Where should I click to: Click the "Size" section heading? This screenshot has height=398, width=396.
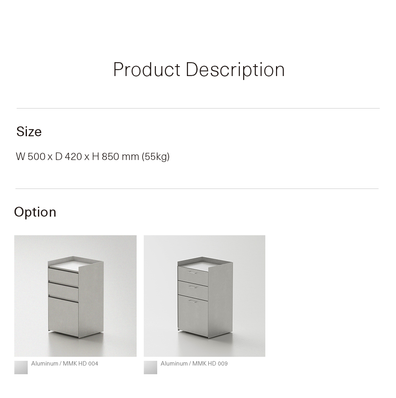click(x=29, y=131)
